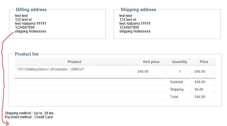
Task: Click the billing address phone 1234567890
Action: tap(25, 27)
